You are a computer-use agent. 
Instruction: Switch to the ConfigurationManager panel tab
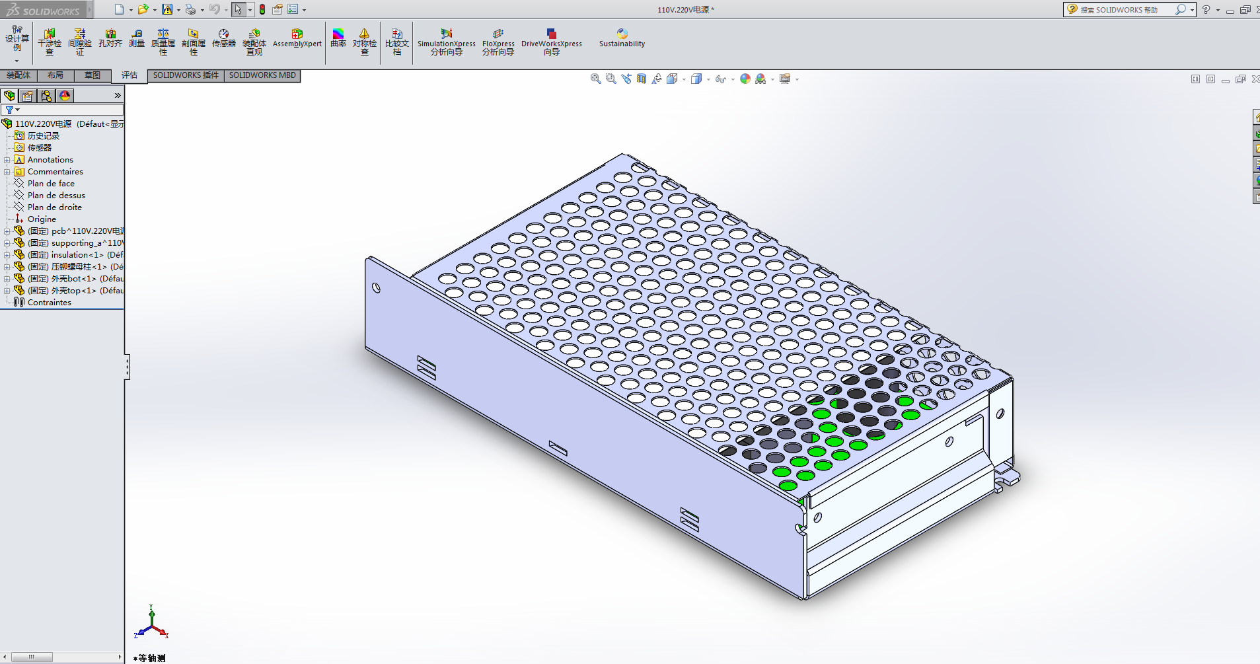[46, 96]
